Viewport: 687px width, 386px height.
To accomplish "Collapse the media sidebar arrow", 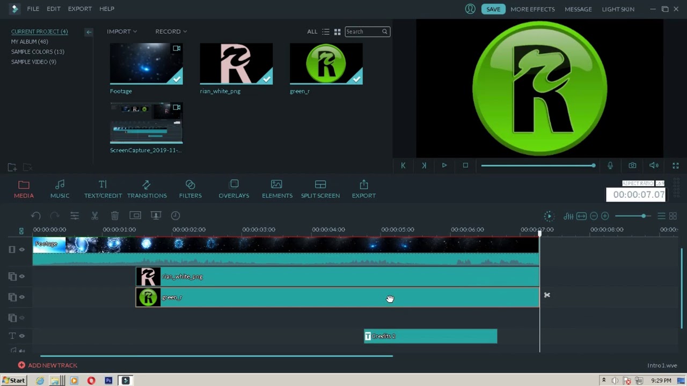I will [x=89, y=32].
